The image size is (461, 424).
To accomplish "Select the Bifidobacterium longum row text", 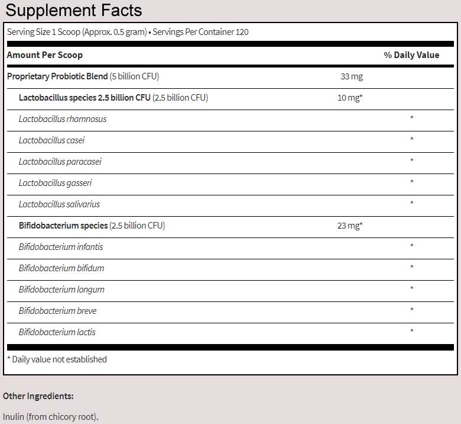I will click(61, 290).
